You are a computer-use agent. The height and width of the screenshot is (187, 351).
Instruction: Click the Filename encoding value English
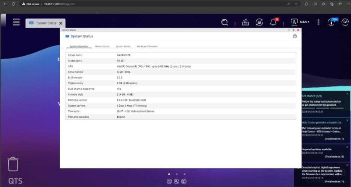[x=121, y=117]
